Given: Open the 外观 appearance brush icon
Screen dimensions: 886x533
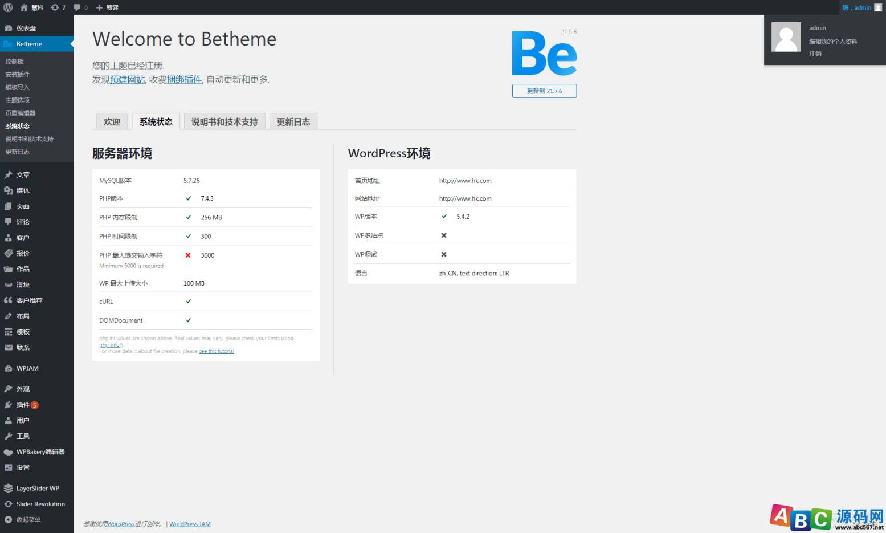Looking at the screenshot, I should (x=8, y=389).
